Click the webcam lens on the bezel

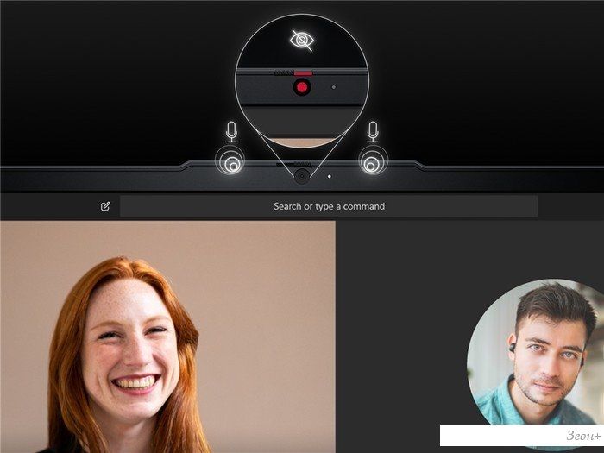point(301,174)
